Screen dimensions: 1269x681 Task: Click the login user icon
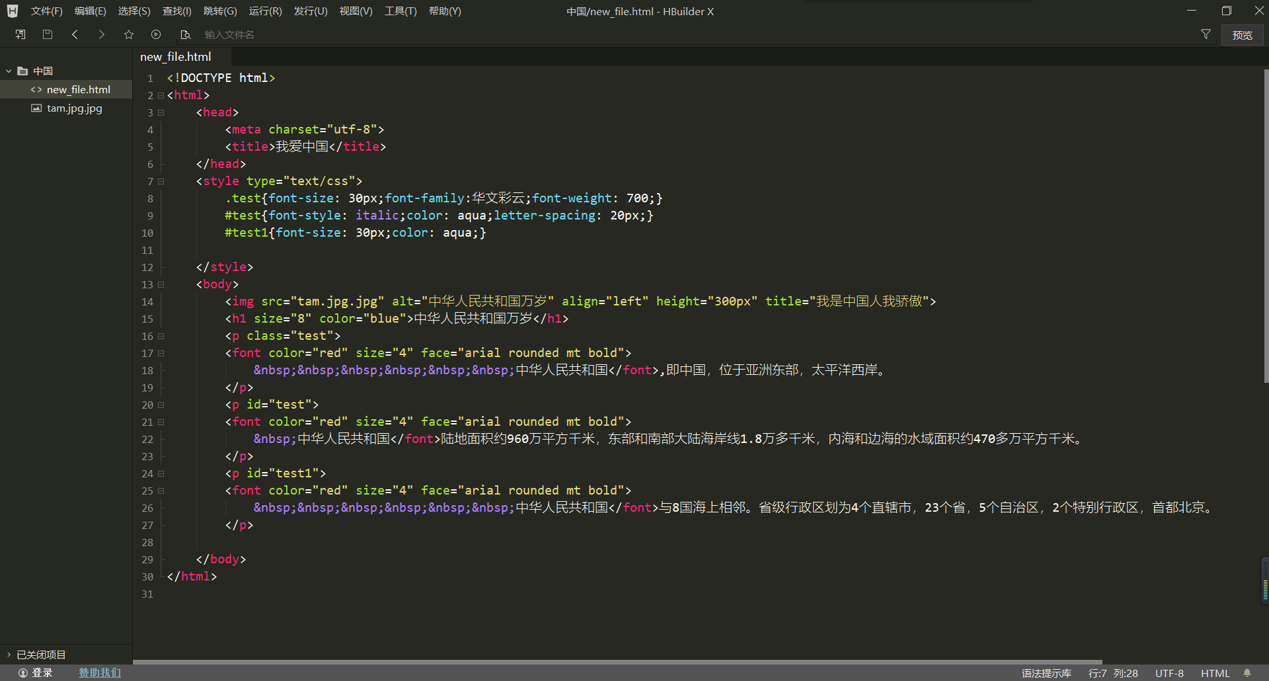[23, 673]
